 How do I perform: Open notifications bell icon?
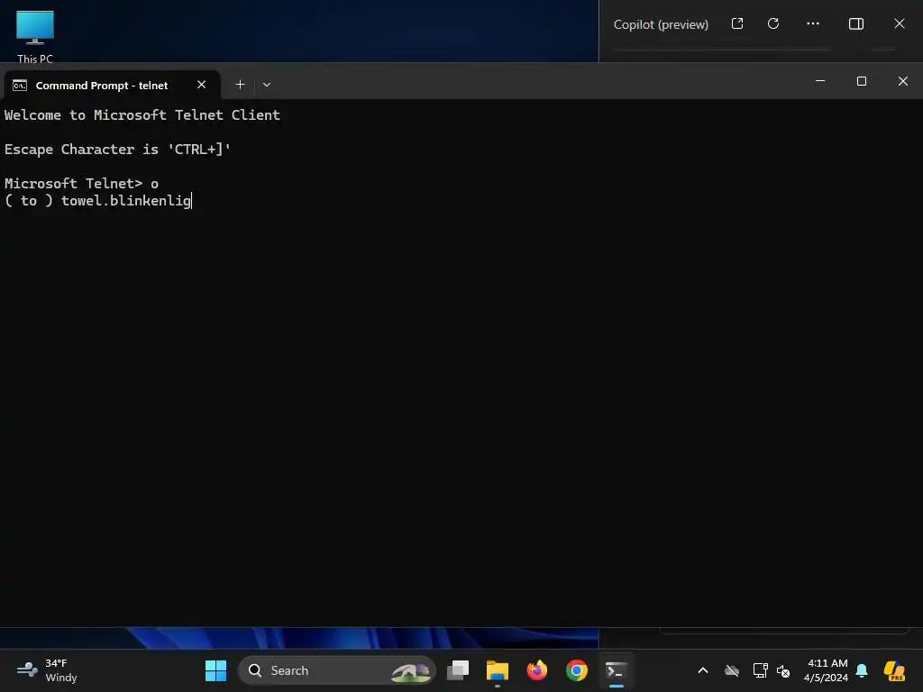pos(862,670)
